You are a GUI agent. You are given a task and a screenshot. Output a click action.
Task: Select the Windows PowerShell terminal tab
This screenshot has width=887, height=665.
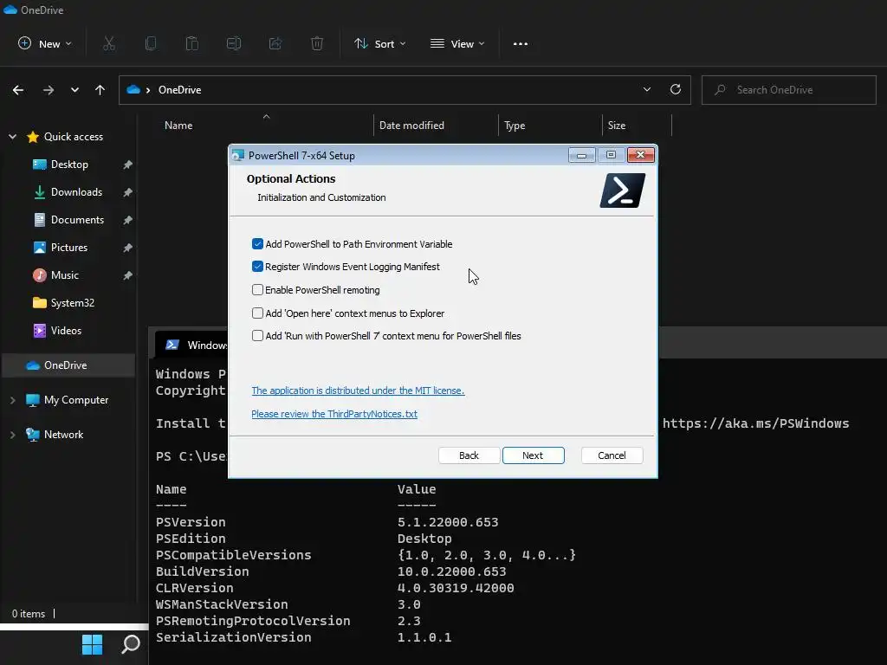[x=192, y=345]
